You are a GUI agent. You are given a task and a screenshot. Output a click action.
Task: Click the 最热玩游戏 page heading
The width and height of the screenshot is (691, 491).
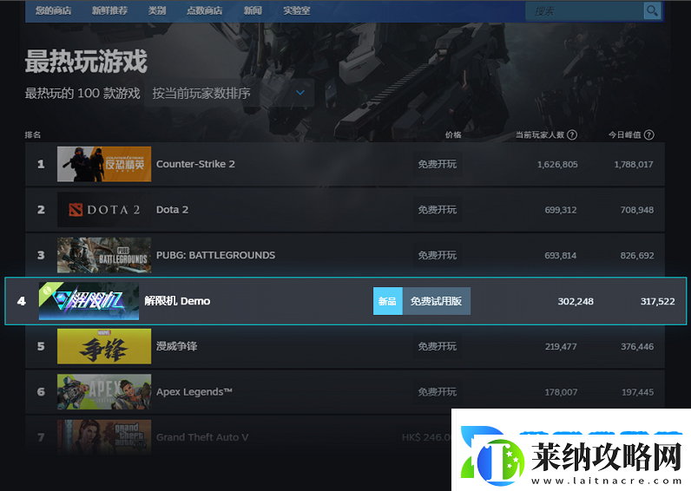click(x=86, y=61)
